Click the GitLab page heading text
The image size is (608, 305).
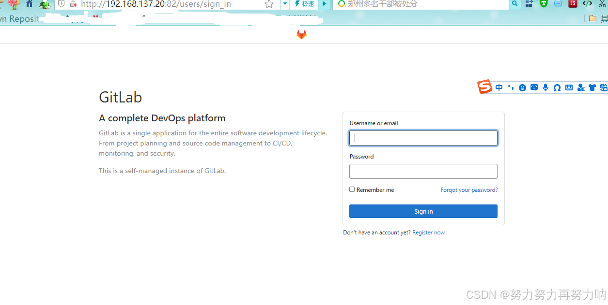(121, 97)
